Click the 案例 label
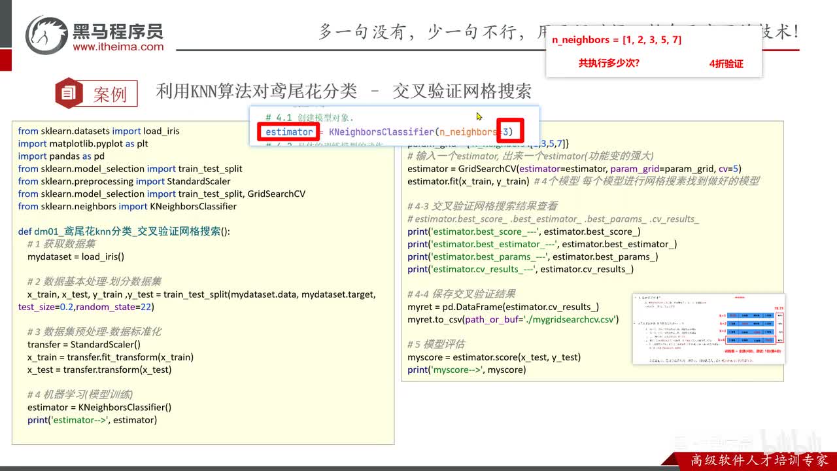The image size is (837, 471). 110,94
